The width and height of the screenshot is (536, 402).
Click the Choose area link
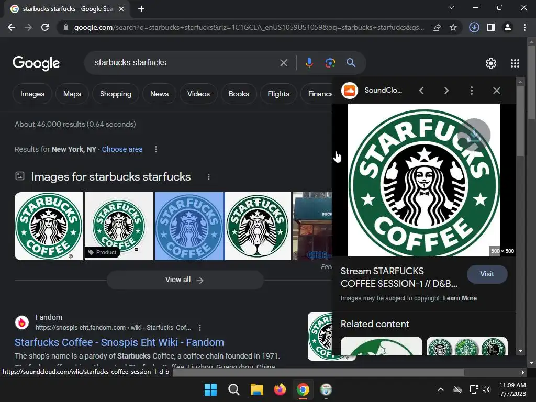pyautogui.click(x=122, y=149)
